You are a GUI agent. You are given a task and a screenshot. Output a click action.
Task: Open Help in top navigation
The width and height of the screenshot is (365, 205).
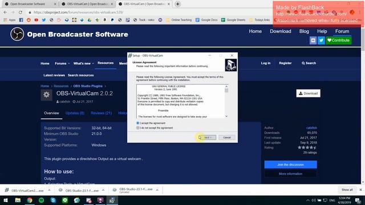pyautogui.click(x=322, y=31)
